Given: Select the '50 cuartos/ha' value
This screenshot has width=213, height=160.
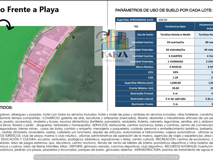Looking at the screenshot, I should point(175,42).
